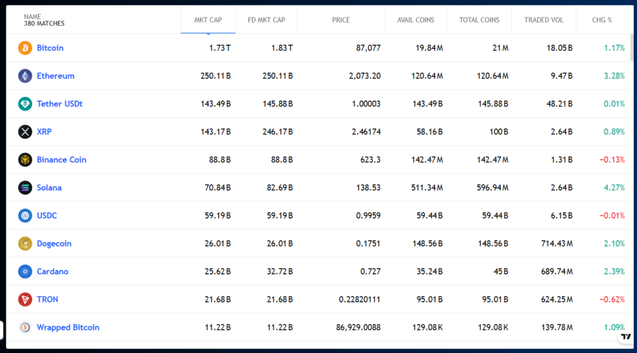Sort by the MKT CAP column
The width and height of the screenshot is (637, 353).
208,20
